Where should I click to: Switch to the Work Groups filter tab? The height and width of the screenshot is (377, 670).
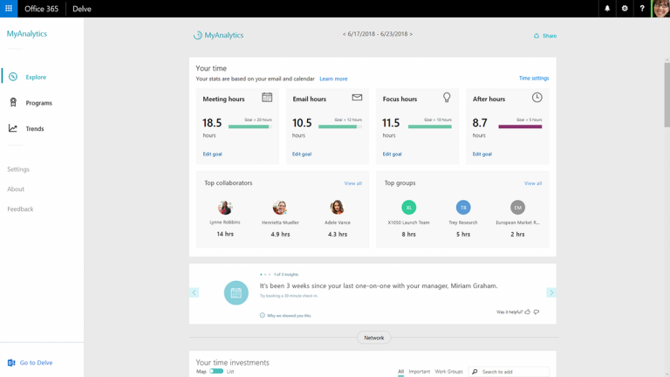(x=448, y=372)
